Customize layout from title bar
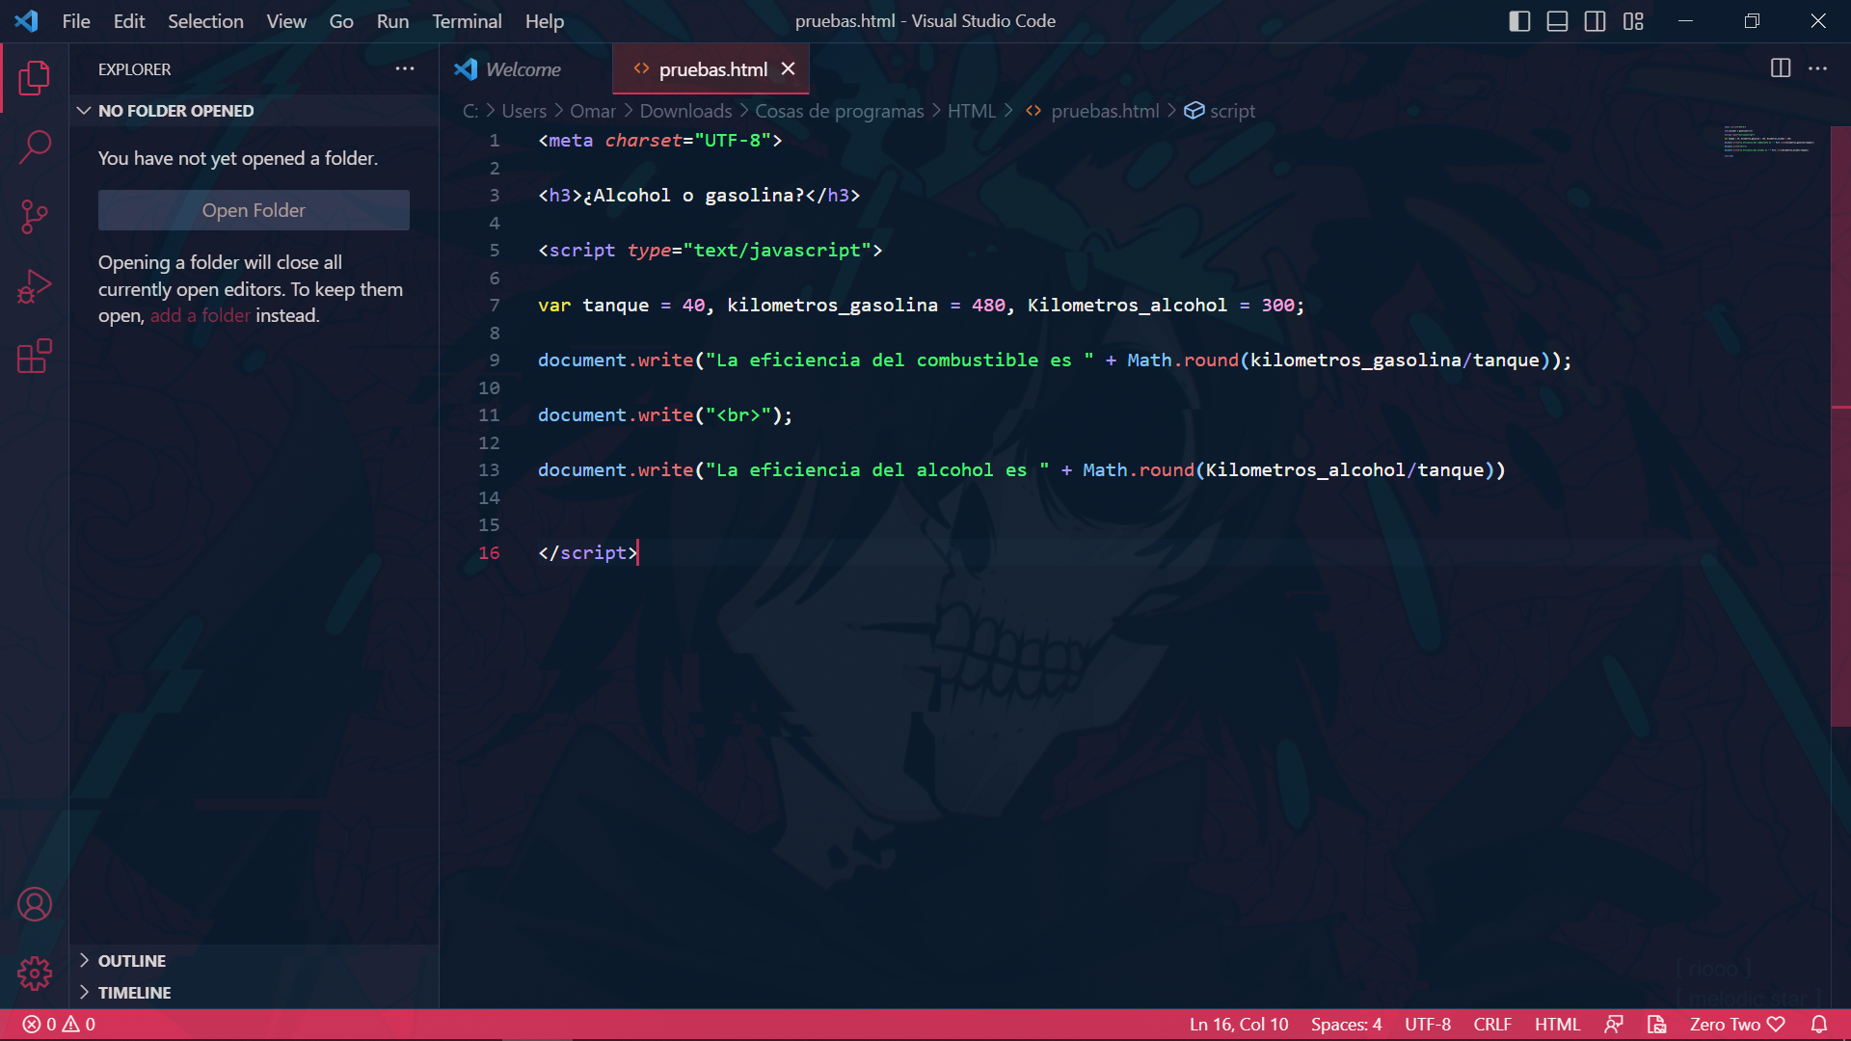Screen dimensions: 1851x1041 (x=1633, y=21)
